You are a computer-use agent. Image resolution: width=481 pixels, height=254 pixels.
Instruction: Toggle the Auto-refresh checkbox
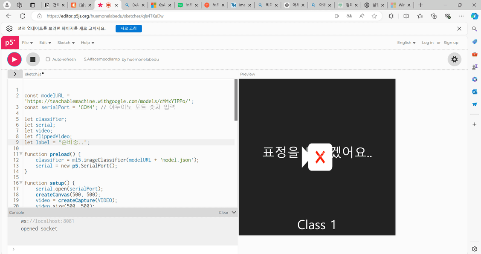48,59
